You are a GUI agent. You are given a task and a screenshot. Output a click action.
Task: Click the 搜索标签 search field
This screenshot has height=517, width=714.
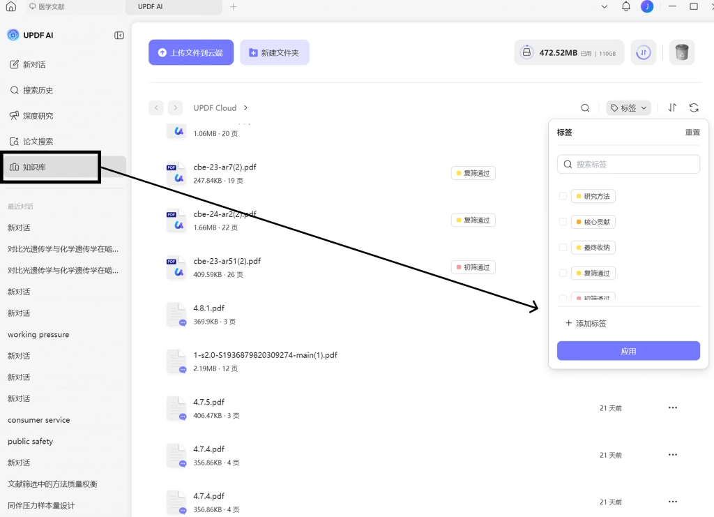(628, 164)
